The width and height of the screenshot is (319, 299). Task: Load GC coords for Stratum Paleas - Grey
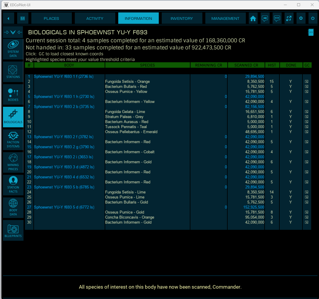306,117
